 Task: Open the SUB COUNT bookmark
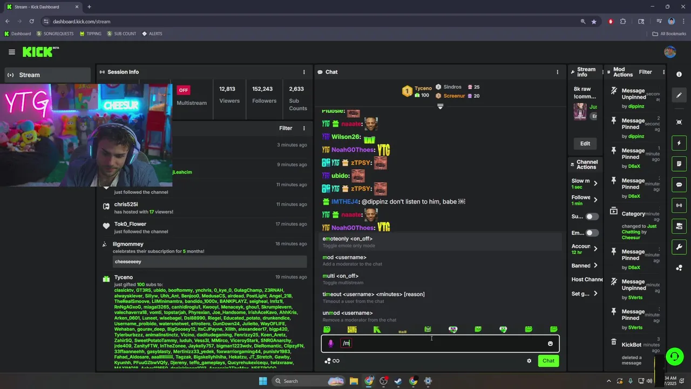(x=121, y=33)
